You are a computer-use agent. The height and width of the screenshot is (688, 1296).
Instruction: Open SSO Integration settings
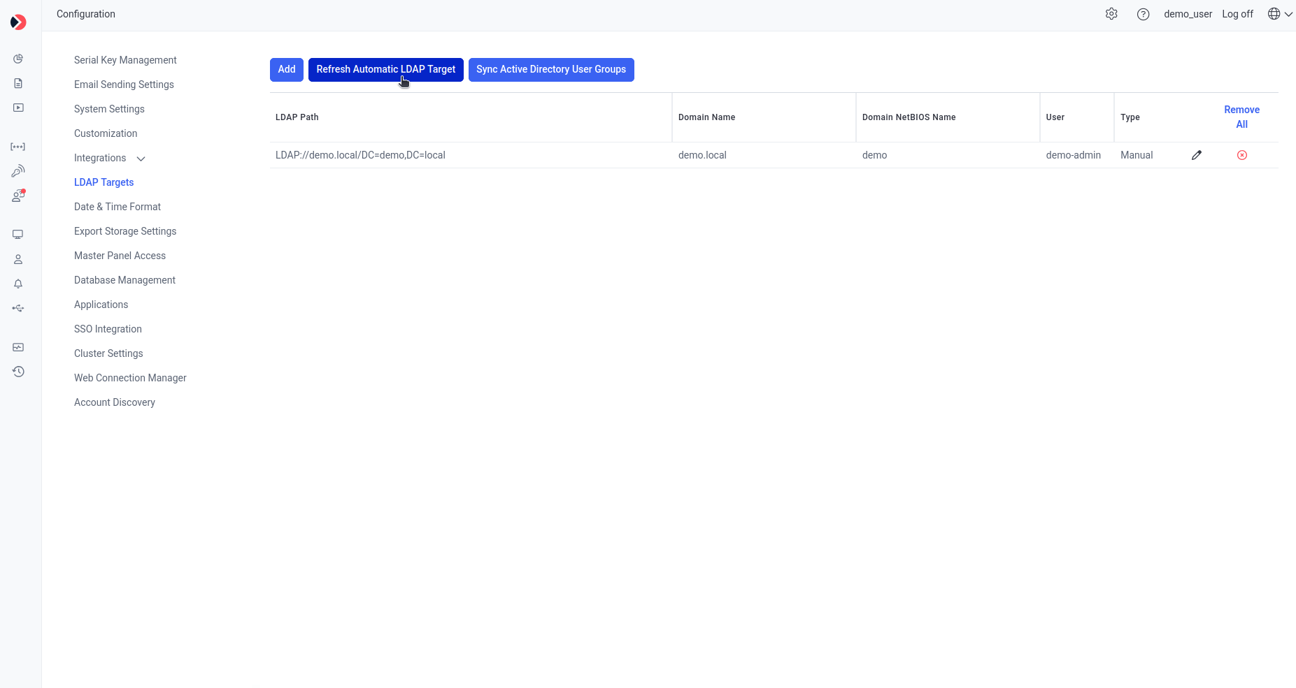pyautogui.click(x=108, y=329)
